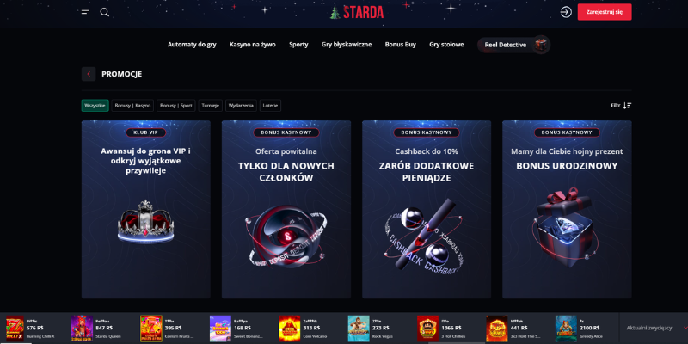
Task: Click the Starda logo
Action: coord(357,12)
